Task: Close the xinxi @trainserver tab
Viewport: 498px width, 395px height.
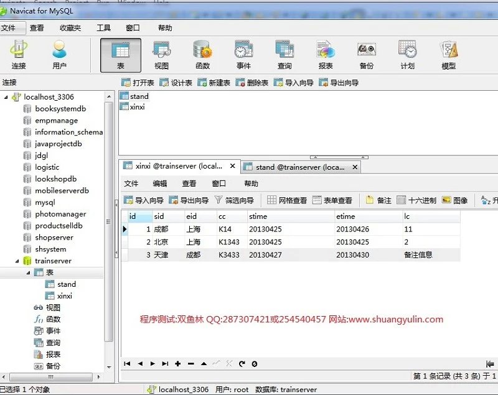Action: click(x=232, y=166)
